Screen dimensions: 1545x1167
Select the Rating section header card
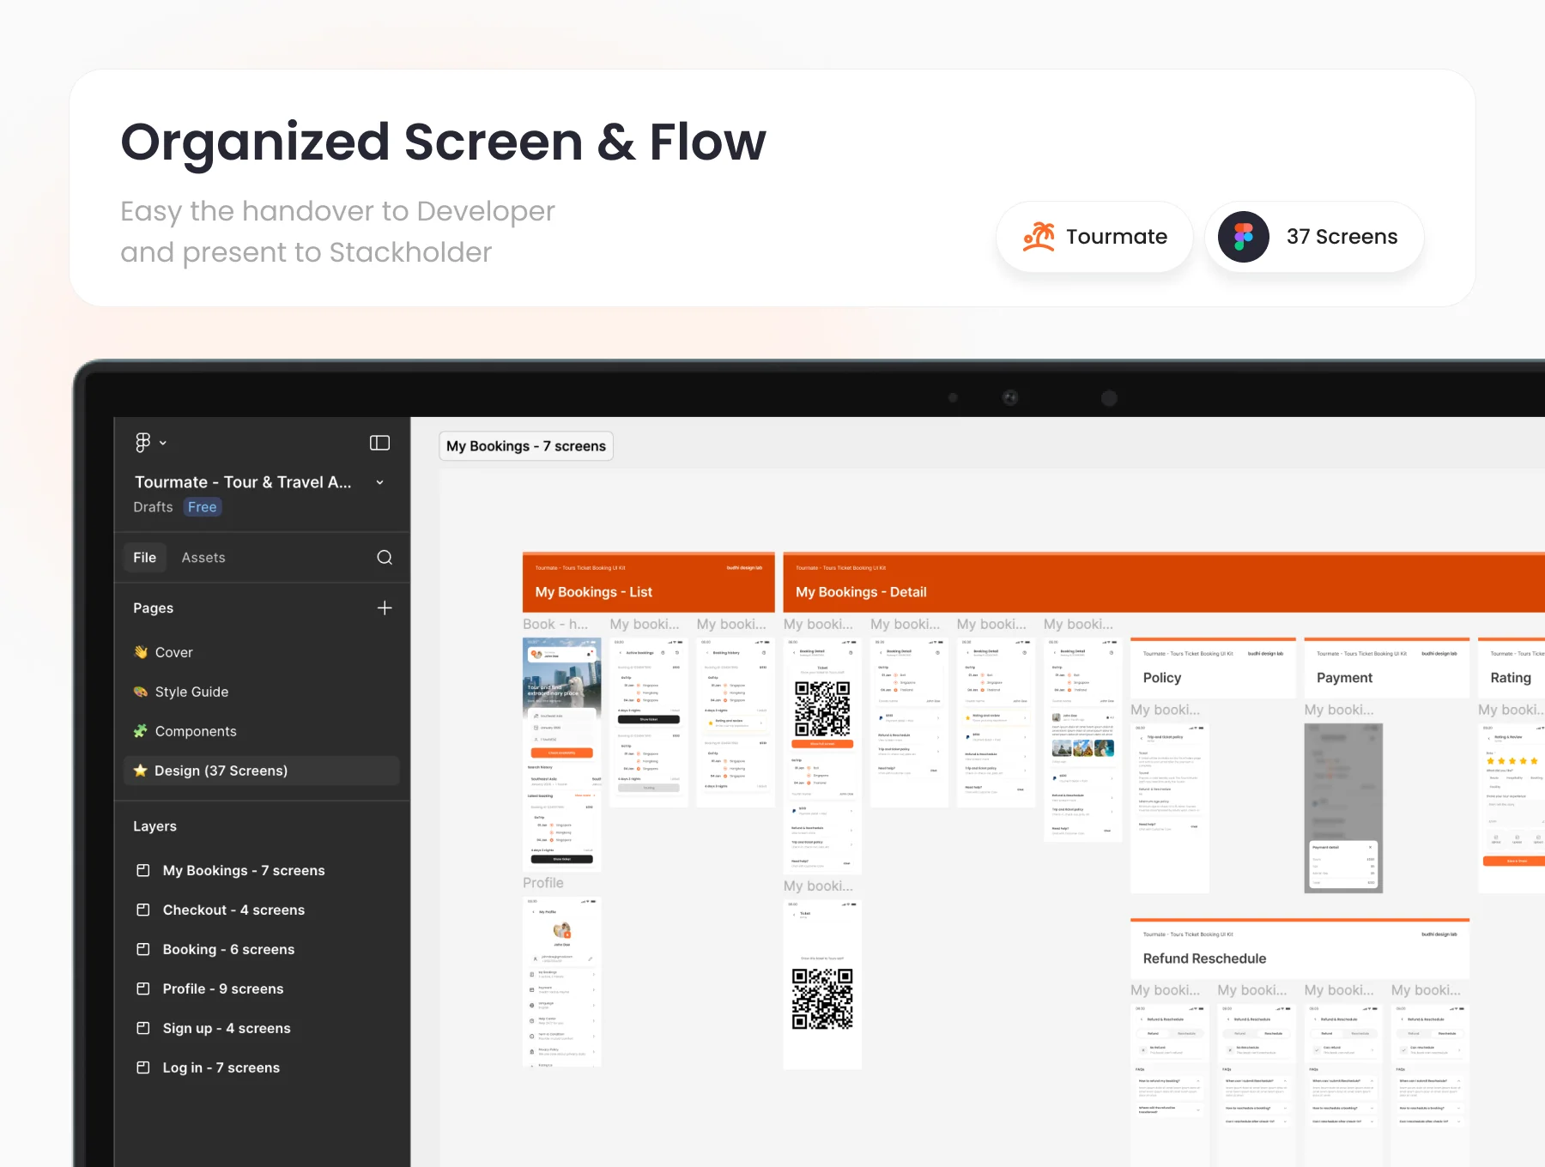pyautogui.click(x=1512, y=668)
